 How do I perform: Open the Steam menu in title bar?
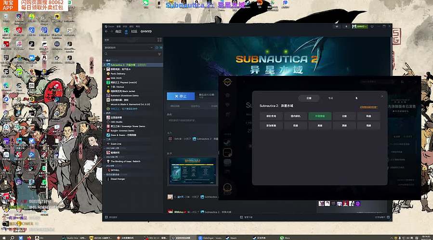(111, 26)
